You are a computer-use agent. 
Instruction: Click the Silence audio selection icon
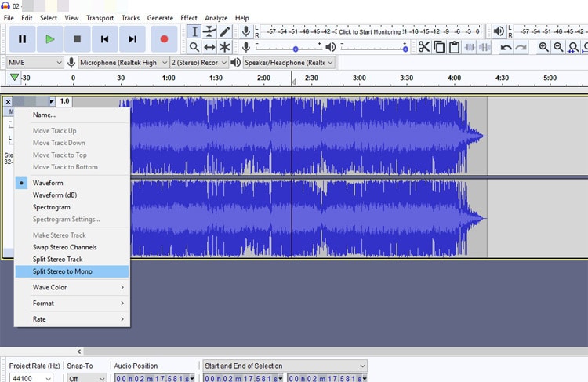485,47
